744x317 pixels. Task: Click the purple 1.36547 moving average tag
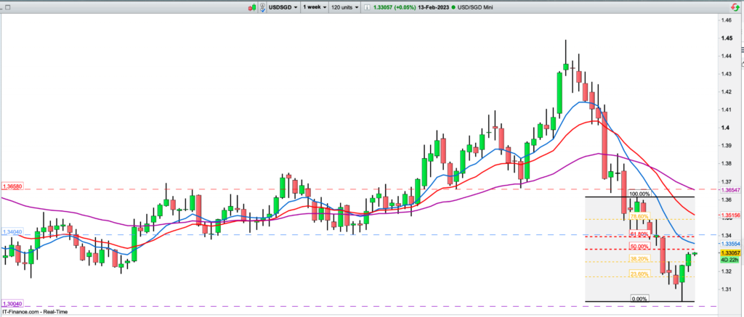click(713, 189)
